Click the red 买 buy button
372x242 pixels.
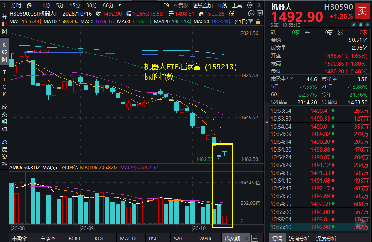(362, 11)
